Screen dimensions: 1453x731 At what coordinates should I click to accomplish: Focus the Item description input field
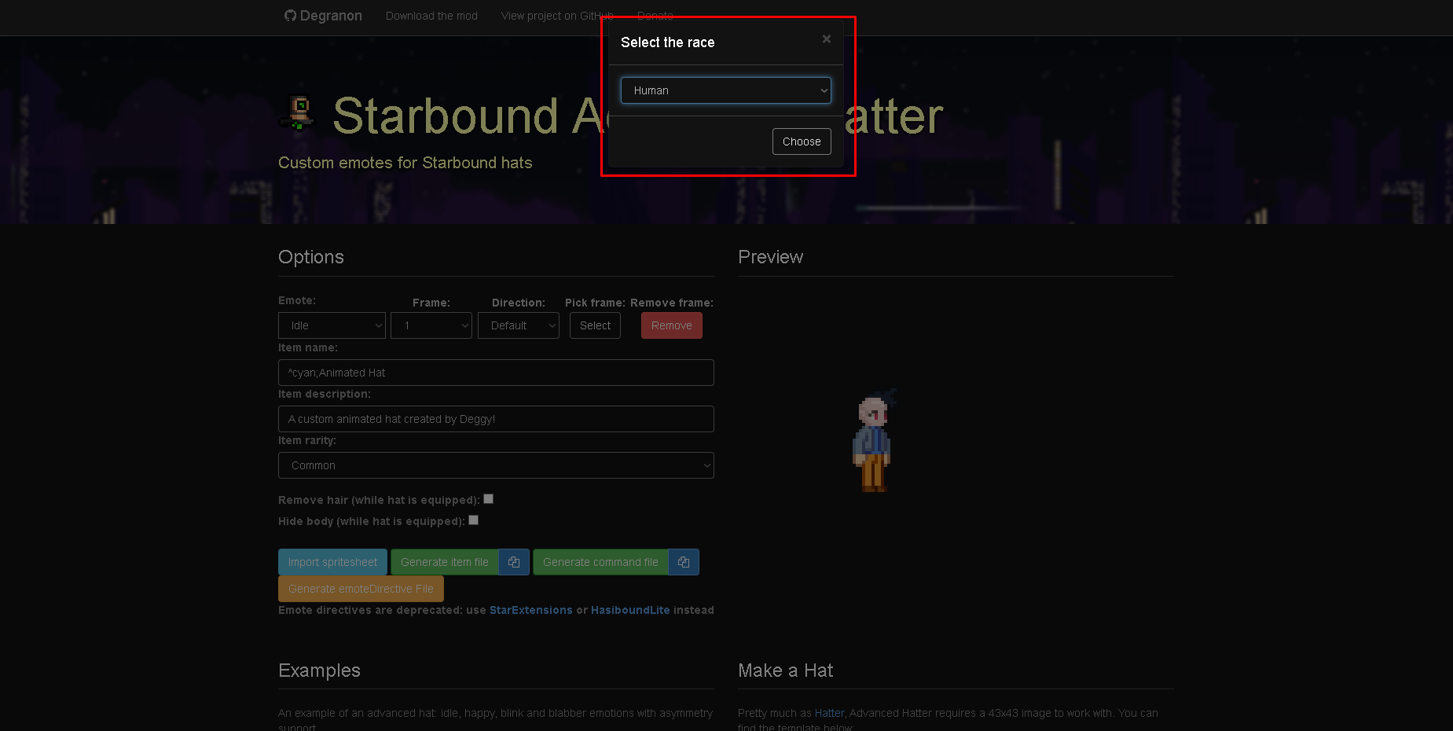[x=496, y=419]
